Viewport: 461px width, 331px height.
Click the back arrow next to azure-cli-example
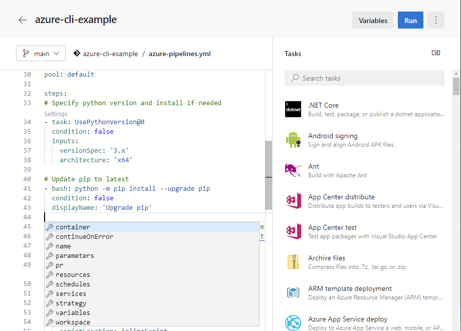tap(23, 21)
